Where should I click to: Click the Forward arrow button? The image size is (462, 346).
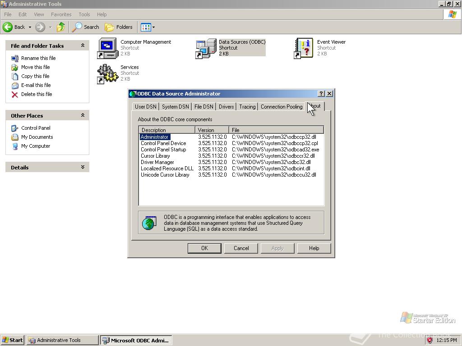[x=40, y=27]
